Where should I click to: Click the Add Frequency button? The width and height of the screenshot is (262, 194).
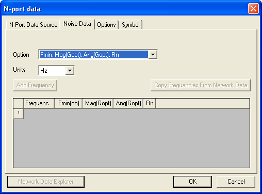(35, 85)
